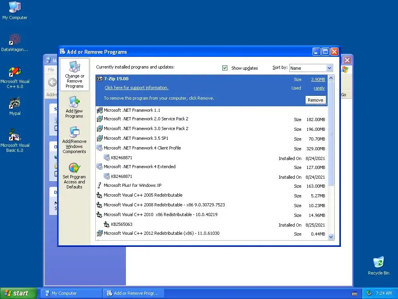The width and height of the screenshot is (398, 299).
Task: Select Microsoft .NET Framework 3.5 SP1 row
Action: 212,139
